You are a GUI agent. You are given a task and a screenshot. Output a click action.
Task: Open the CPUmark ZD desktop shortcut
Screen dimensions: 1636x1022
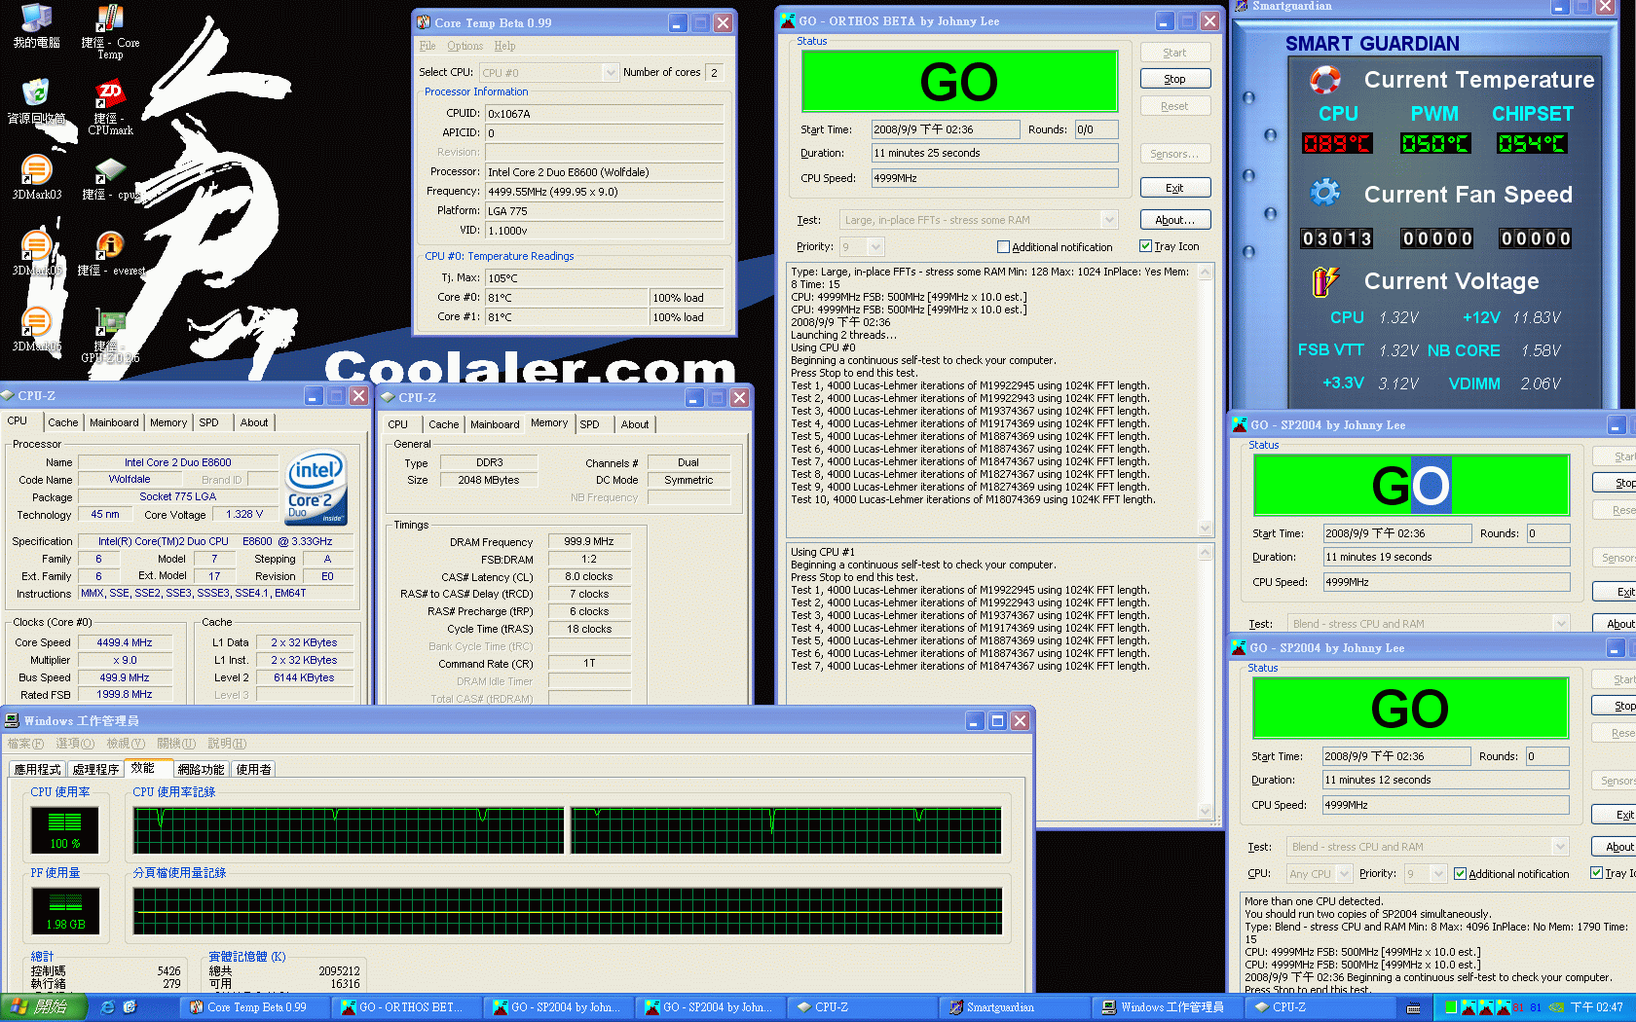[x=110, y=108]
